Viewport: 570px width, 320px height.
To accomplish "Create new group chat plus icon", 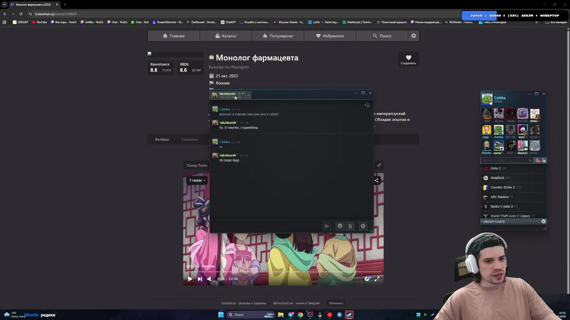I will coord(543,221).
